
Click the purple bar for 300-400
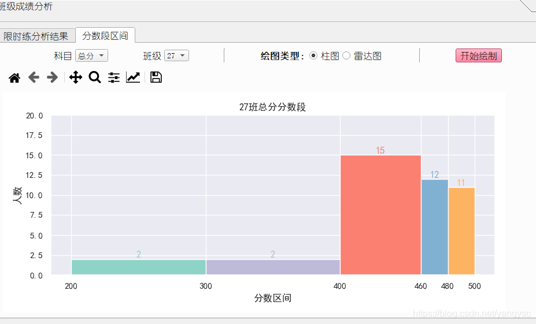point(273,267)
